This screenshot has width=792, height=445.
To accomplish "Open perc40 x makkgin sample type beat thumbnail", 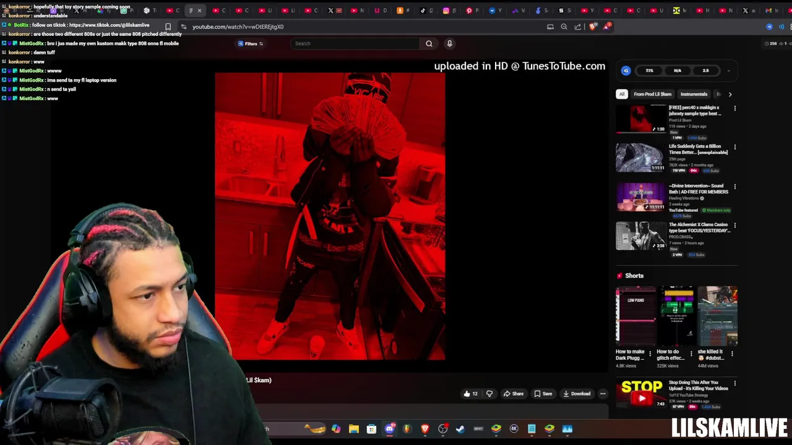I will [x=640, y=119].
